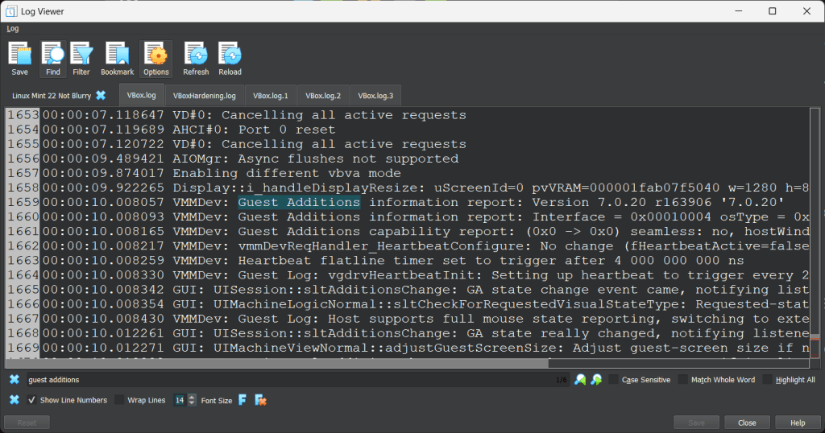Click in the search text field

[x=282, y=379]
